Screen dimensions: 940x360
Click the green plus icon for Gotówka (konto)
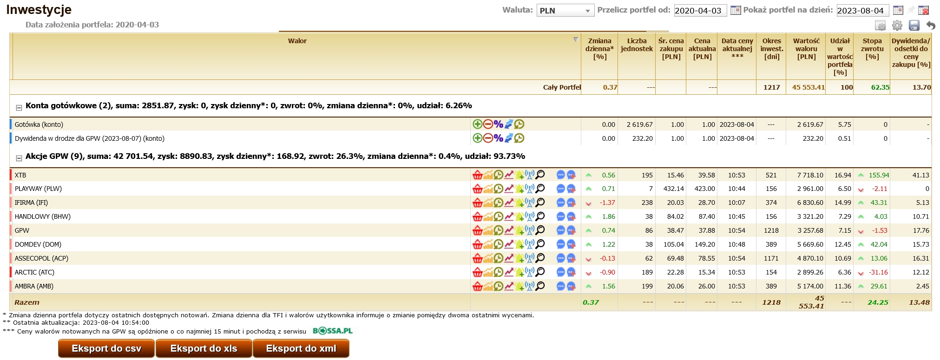pos(477,124)
